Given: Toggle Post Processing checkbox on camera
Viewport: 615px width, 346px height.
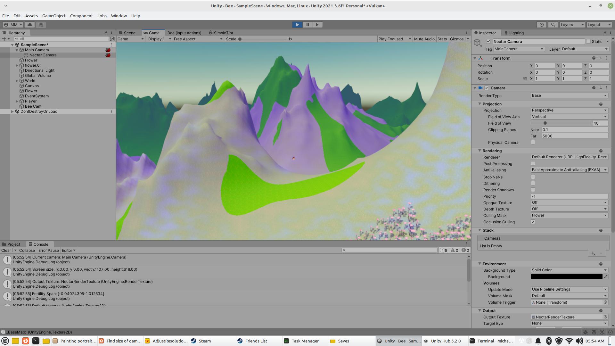Looking at the screenshot, I should click(x=533, y=163).
